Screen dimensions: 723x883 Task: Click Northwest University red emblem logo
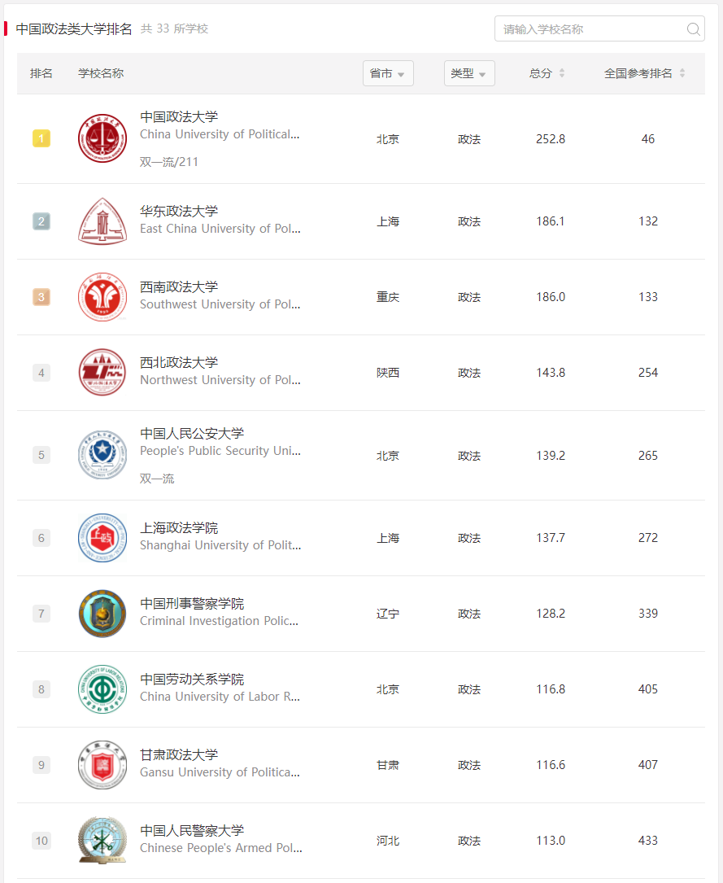tap(102, 372)
